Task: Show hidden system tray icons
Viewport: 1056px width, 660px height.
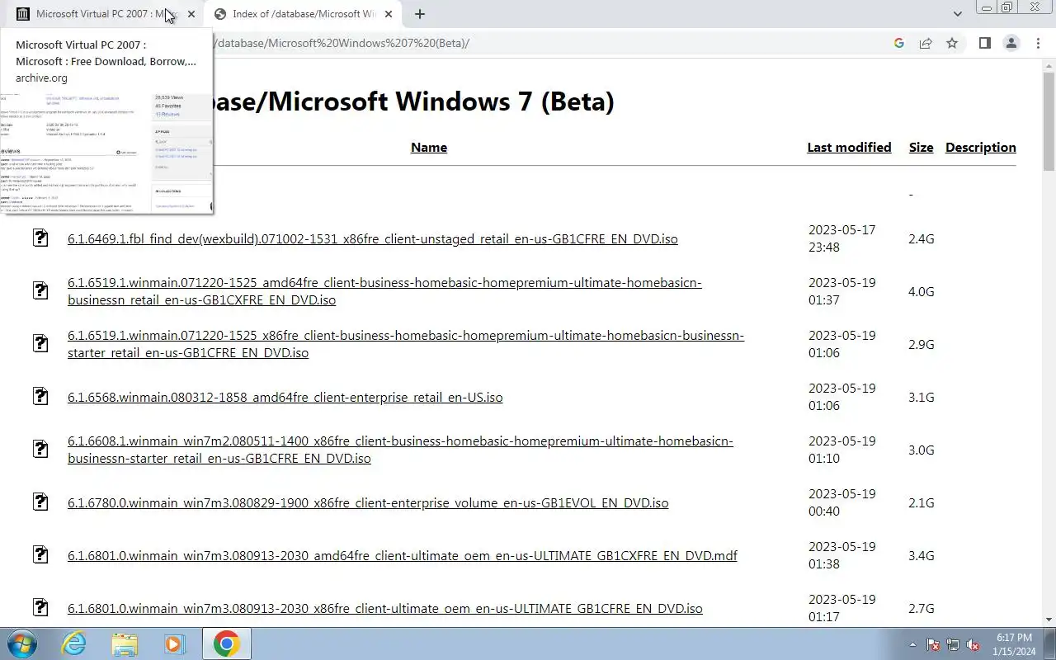Action: point(912,644)
